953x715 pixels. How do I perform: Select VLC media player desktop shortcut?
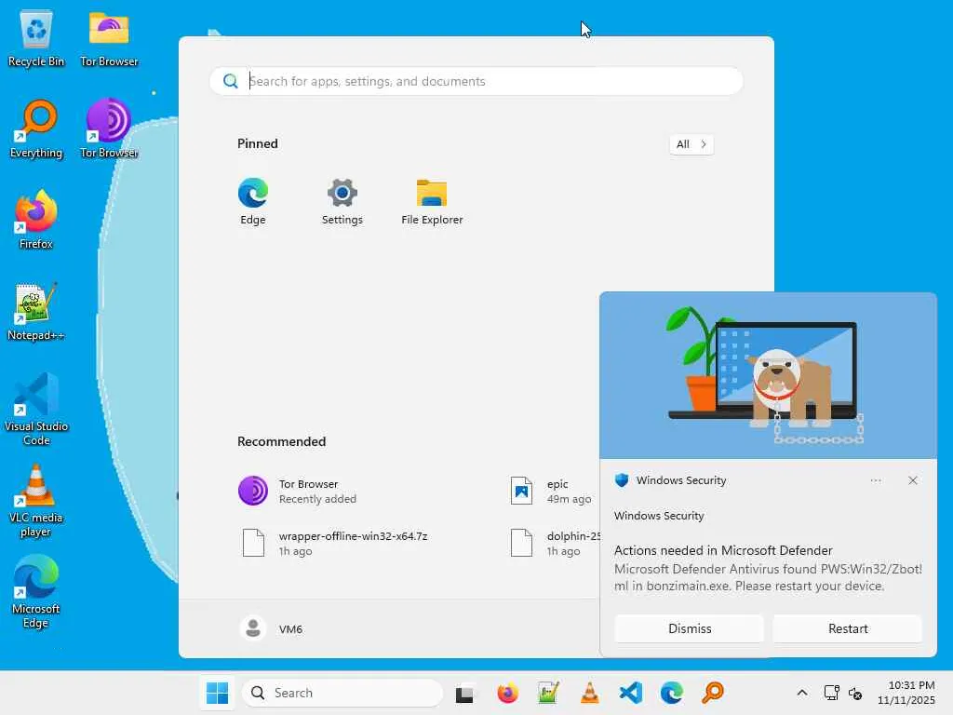[x=36, y=501]
